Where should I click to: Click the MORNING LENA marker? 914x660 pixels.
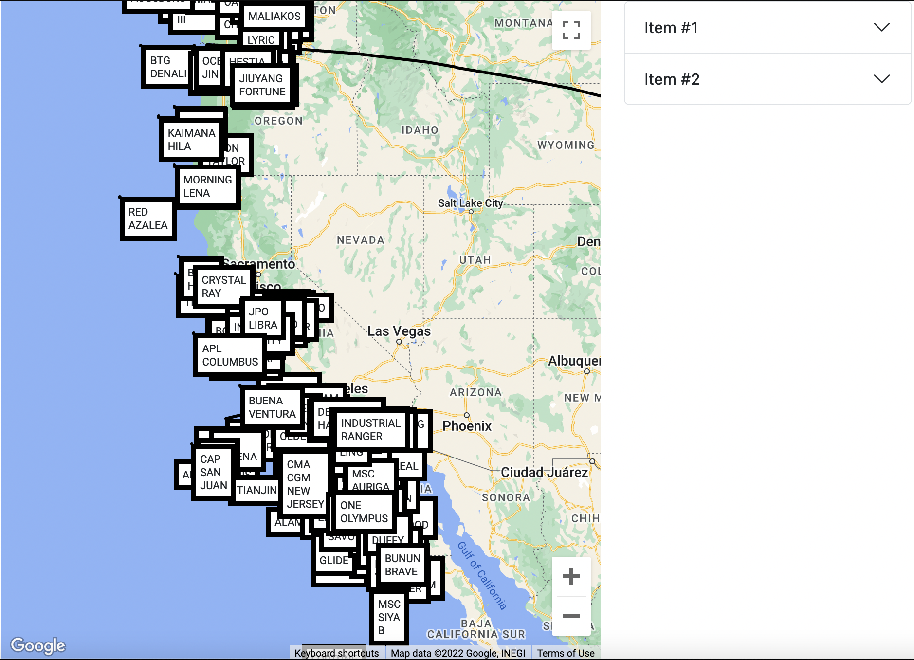[208, 186]
